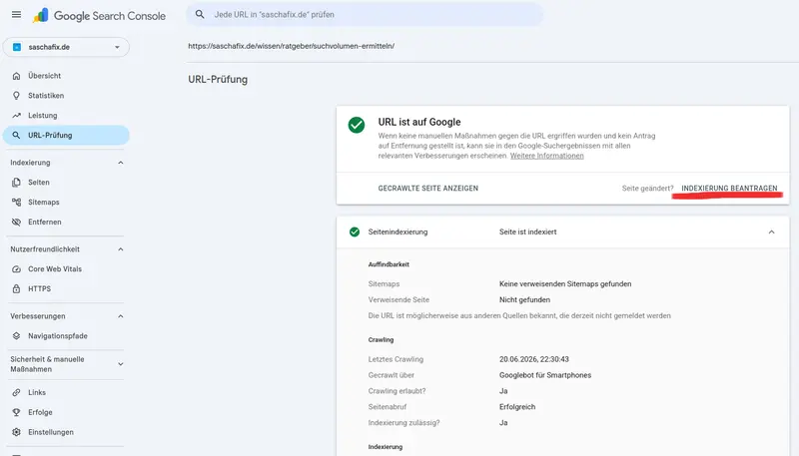Collapse the Nutzerfreundlichkeit sidebar section
The width and height of the screenshot is (799, 456).
pos(121,249)
